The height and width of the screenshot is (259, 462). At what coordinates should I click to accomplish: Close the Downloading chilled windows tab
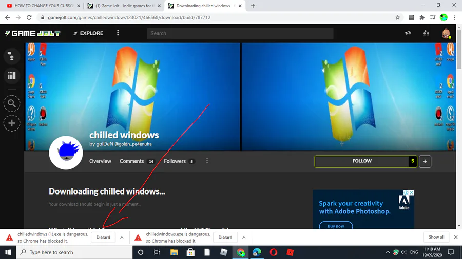(x=240, y=6)
